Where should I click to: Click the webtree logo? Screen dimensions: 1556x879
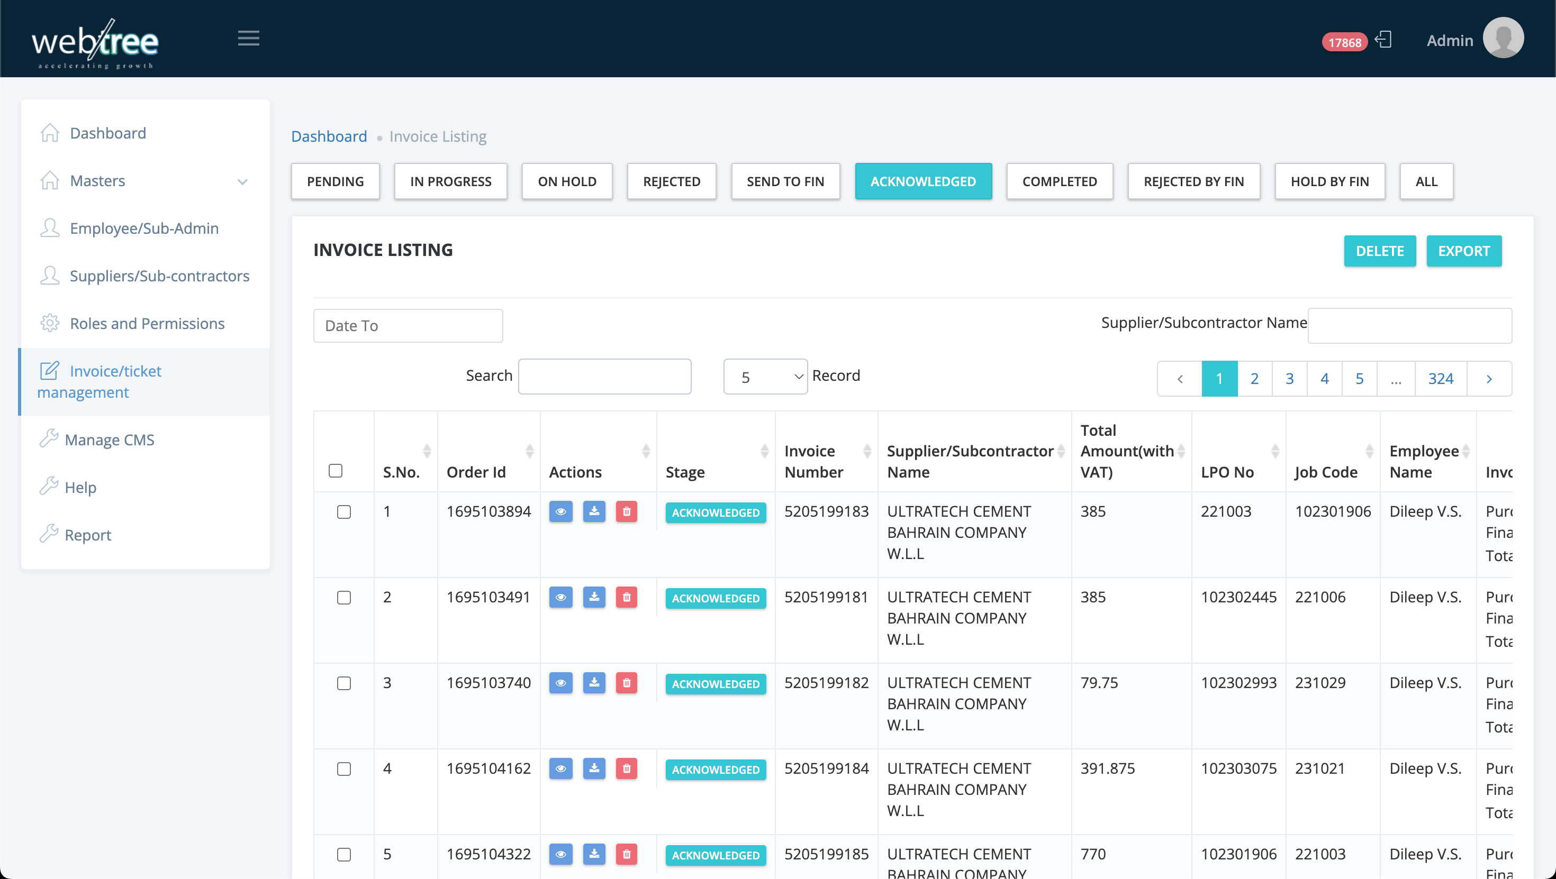point(95,43)
